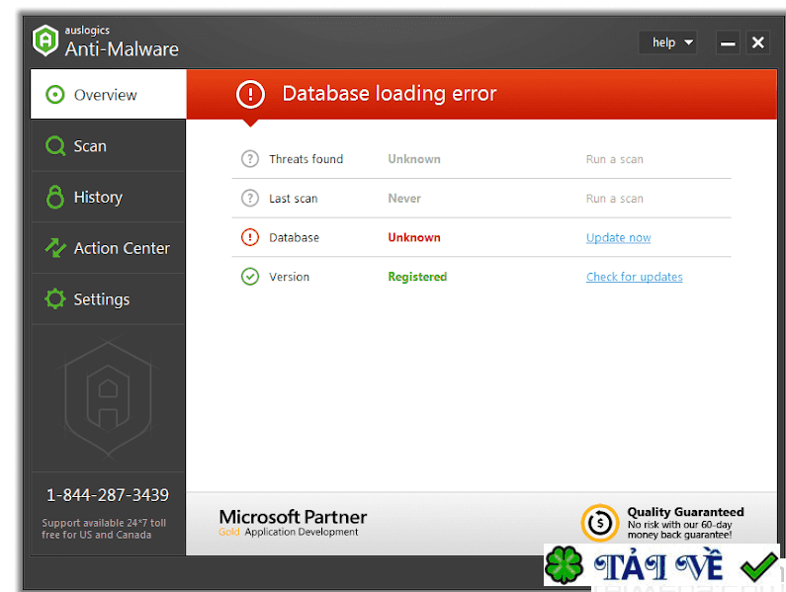786x592 pixels.
Task: Click the History icon in sidebar
Action: (55, 197)
